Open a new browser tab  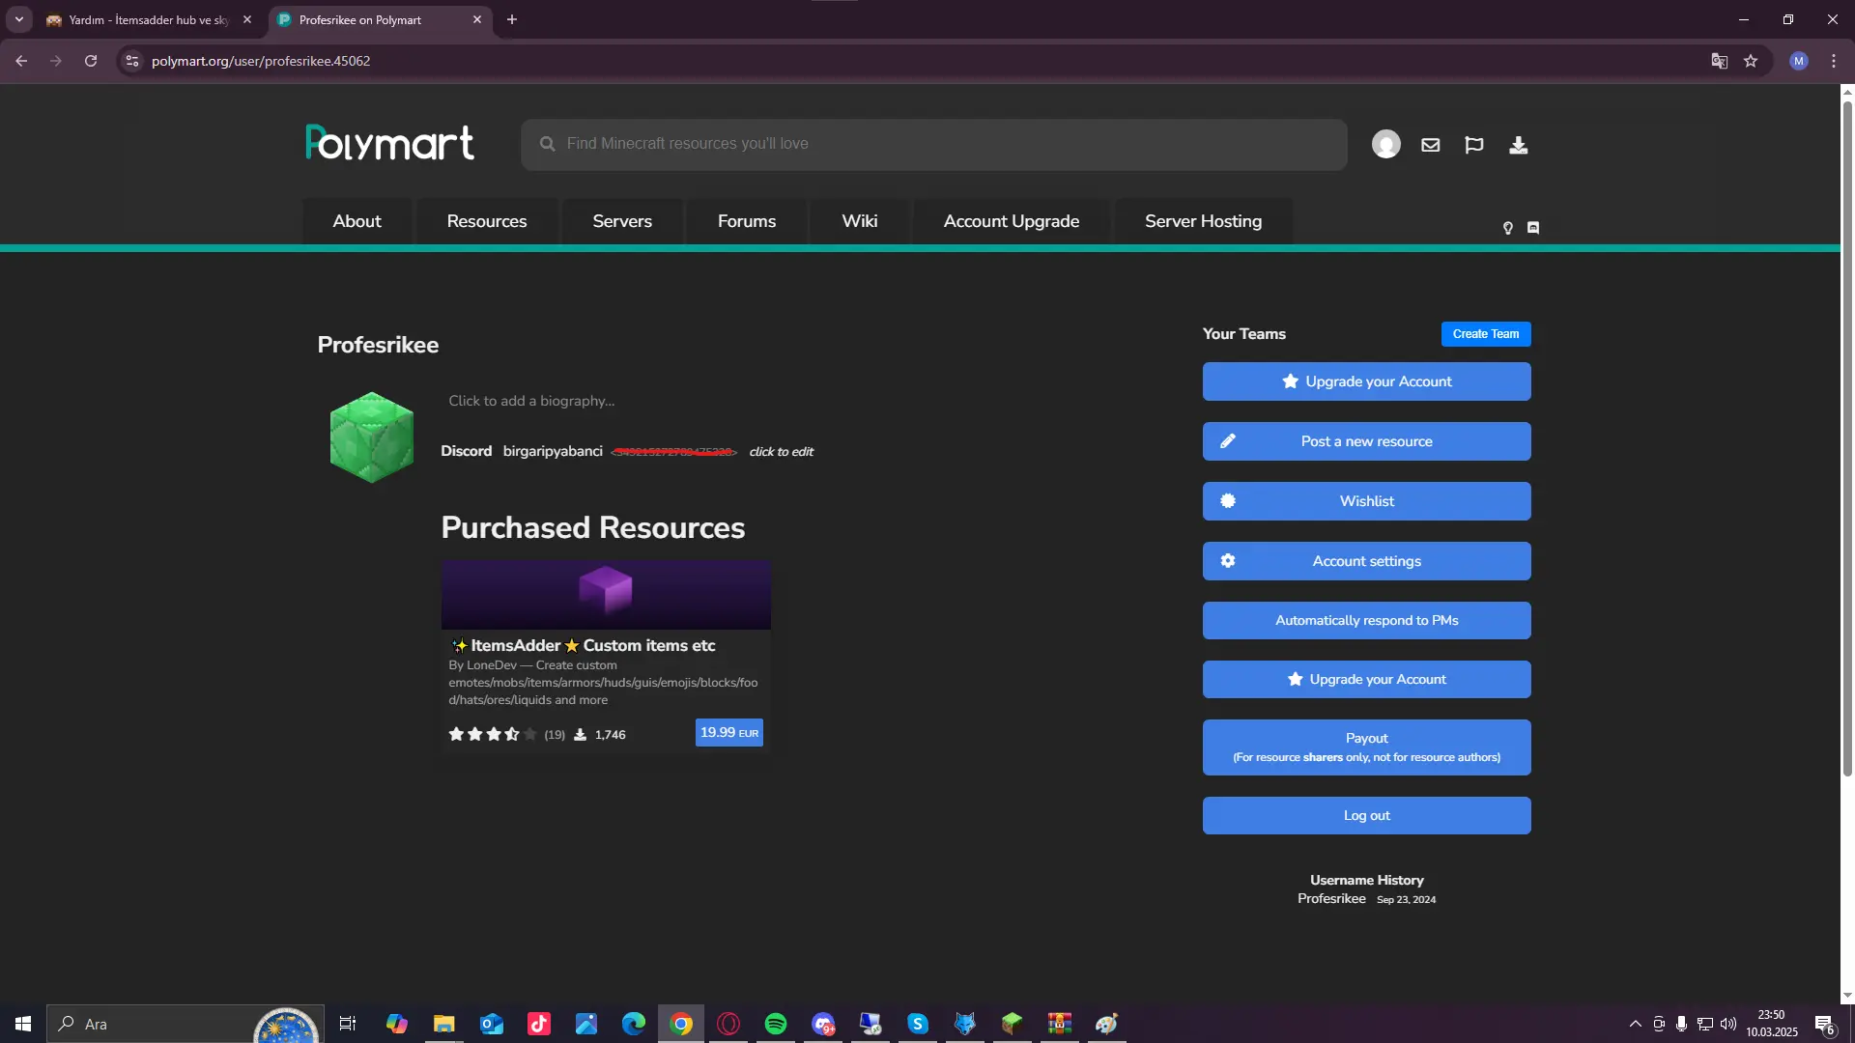512,19
